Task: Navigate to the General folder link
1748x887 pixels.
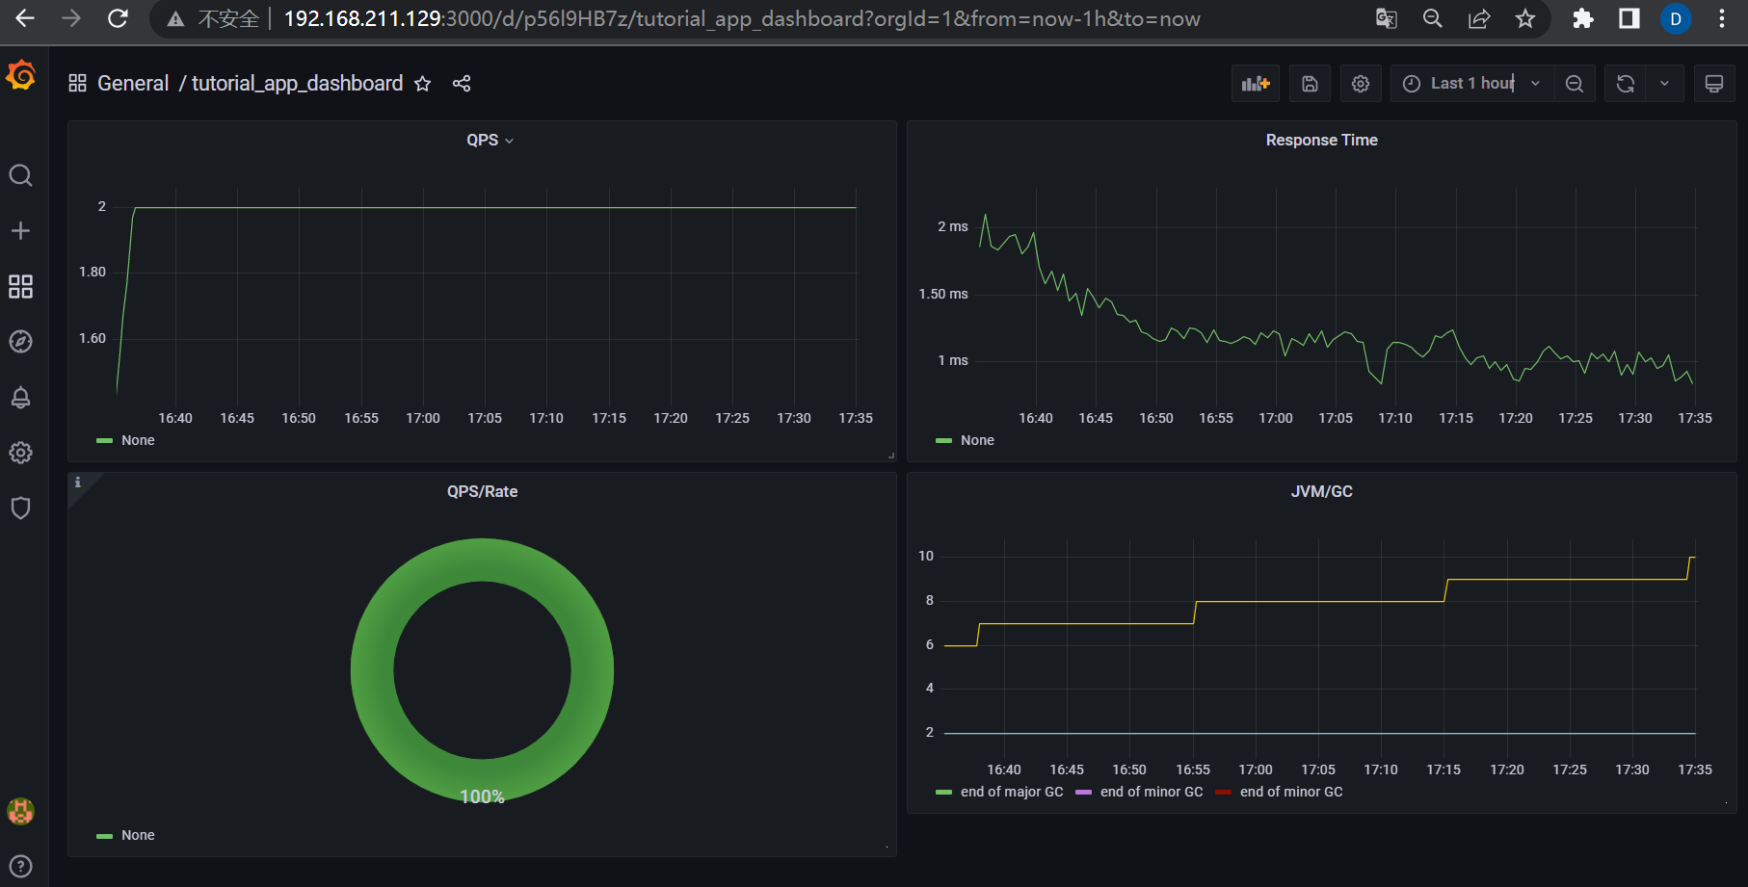Action: [133, 84]
